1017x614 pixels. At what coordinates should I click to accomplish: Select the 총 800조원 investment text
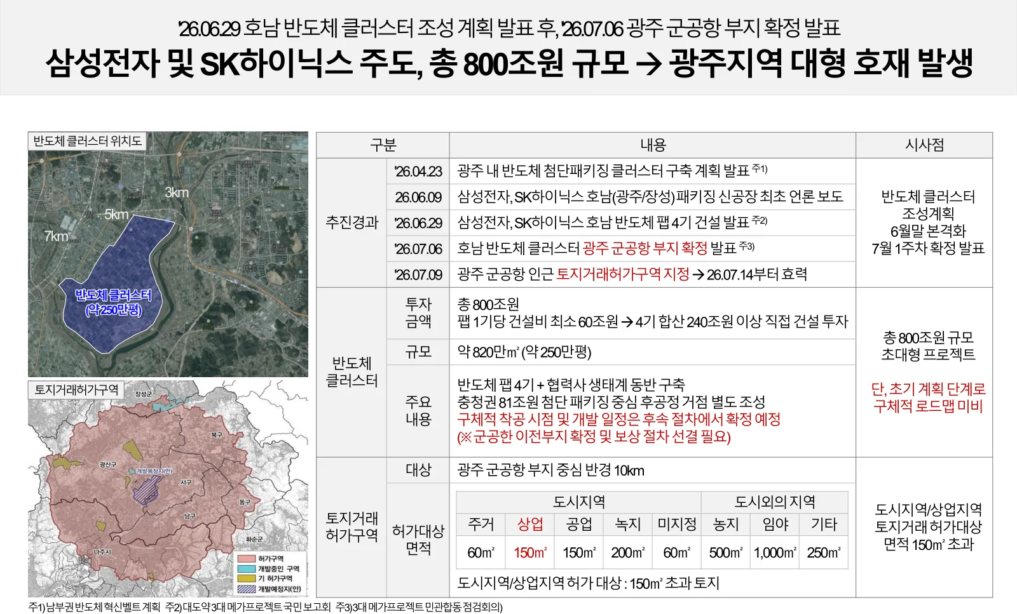click(x=488, y=305)
